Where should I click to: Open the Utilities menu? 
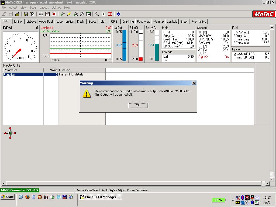click(x=56, y=8)
